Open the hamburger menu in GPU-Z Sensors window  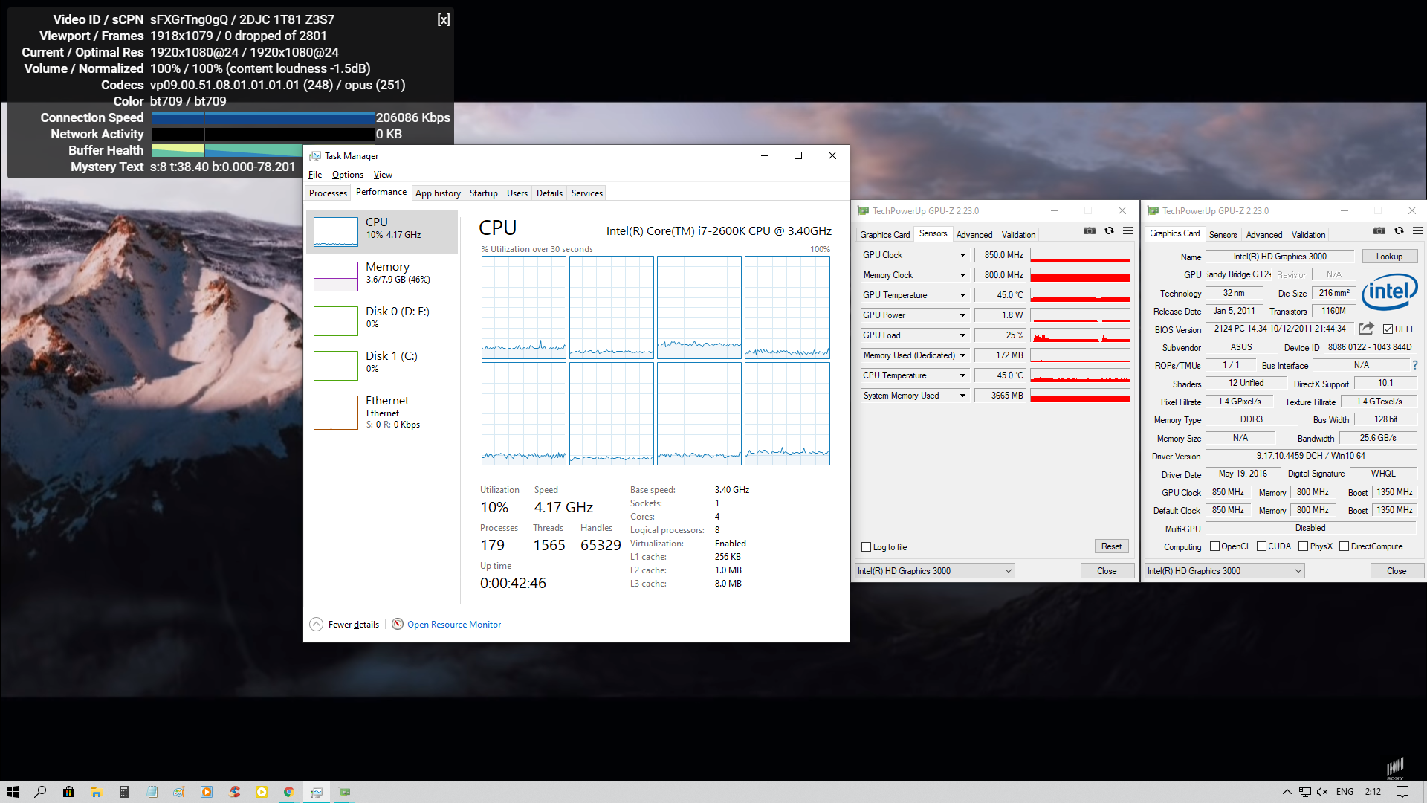(x=1127, y=231)
